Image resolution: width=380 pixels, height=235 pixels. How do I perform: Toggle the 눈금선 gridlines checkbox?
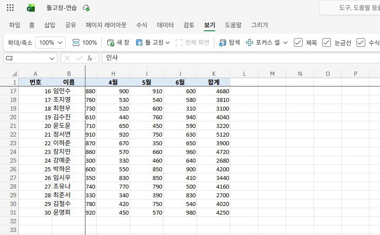tap(327, 42)
